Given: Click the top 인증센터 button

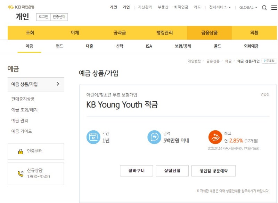Looking at the screenshot, I should tap(59, 17).
